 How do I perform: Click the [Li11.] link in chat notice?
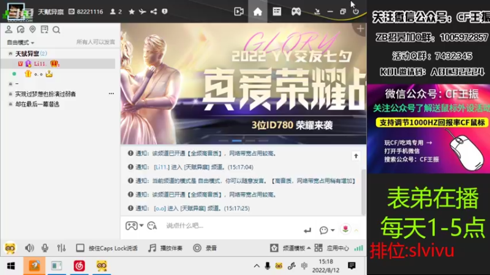point(162,167)
